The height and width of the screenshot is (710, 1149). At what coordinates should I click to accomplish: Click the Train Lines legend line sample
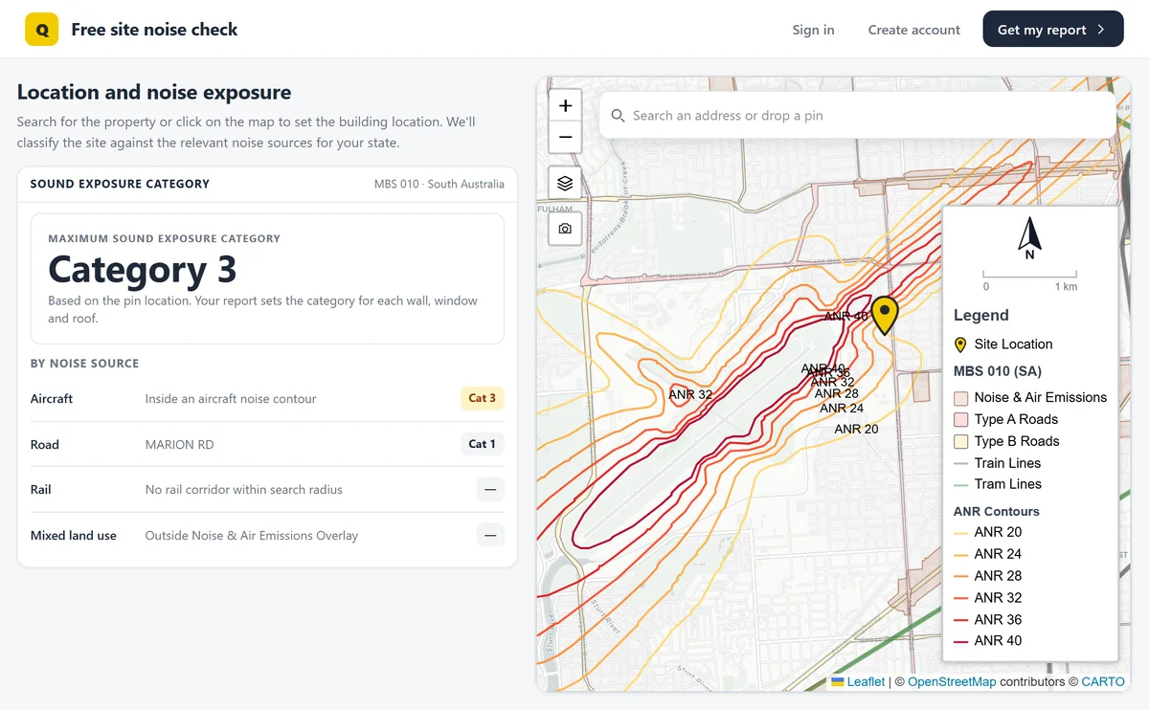click(961, 463)
